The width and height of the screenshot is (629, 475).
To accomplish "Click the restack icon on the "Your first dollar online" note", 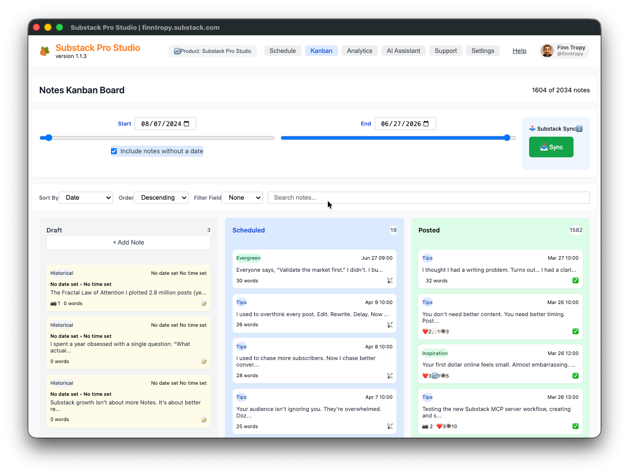I will click(x=434, y=376).
